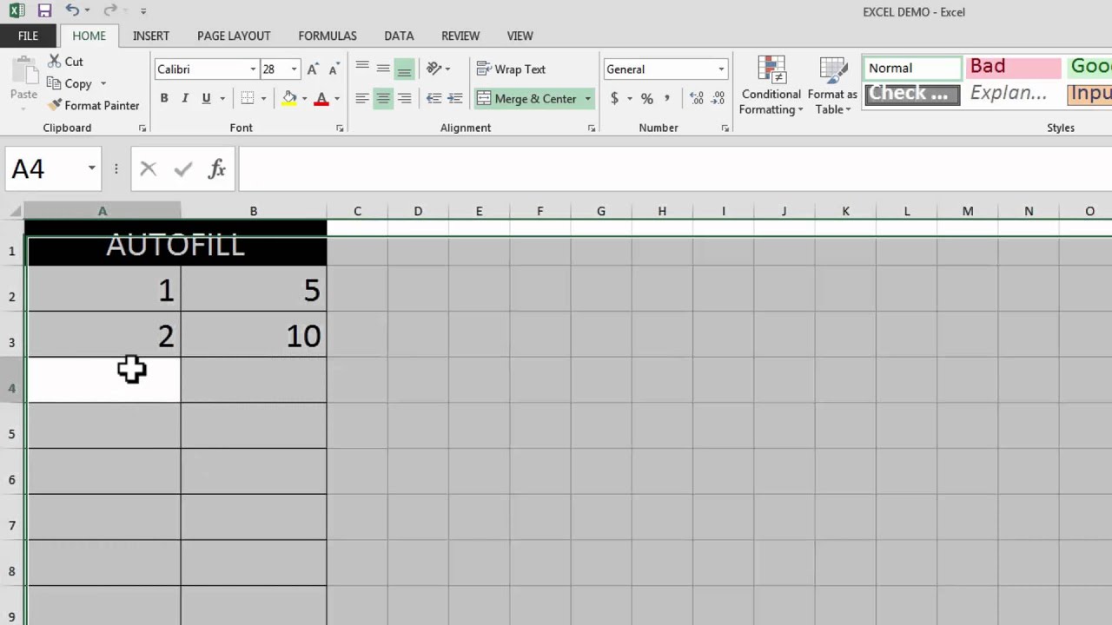
Task: Click Increase Decimal icon
Action: (697, 98)
